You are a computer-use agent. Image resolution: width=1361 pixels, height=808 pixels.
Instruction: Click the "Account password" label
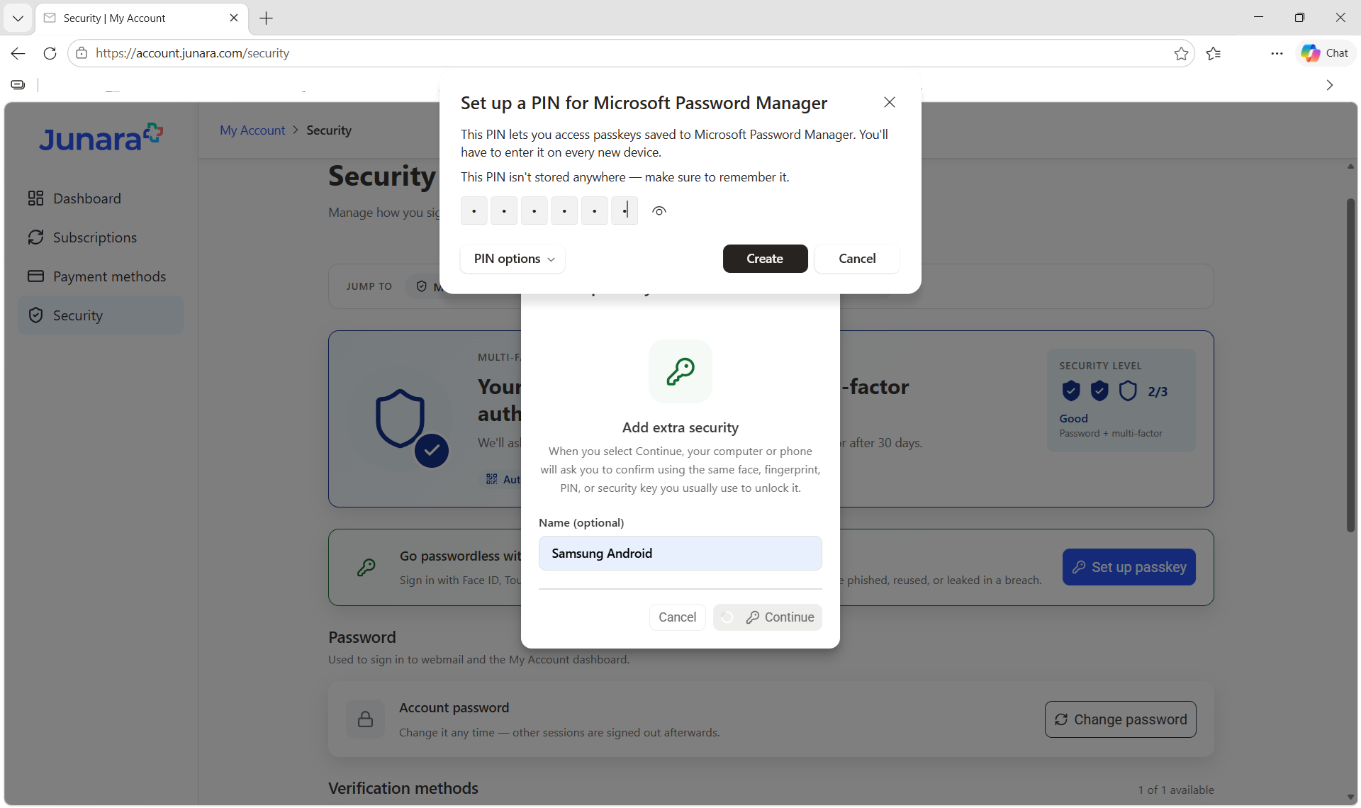pos(454,708)
